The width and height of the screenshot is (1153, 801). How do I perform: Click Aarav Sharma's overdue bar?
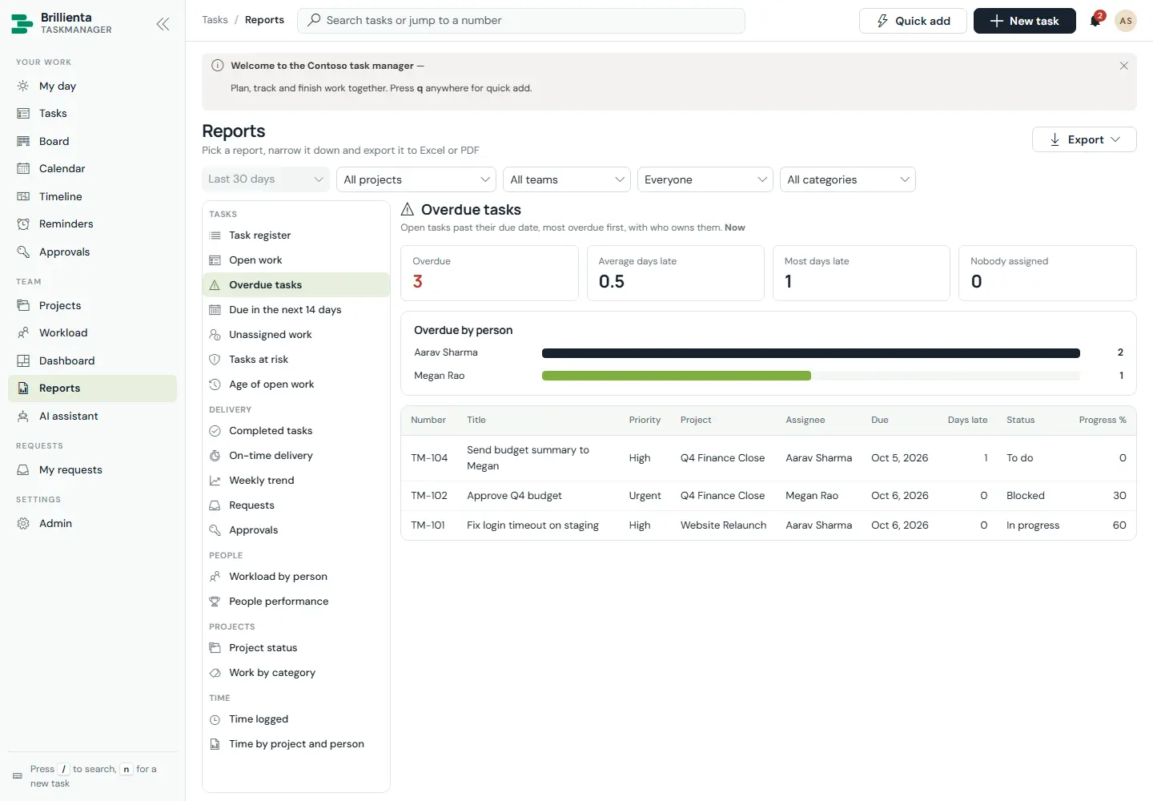811,352
